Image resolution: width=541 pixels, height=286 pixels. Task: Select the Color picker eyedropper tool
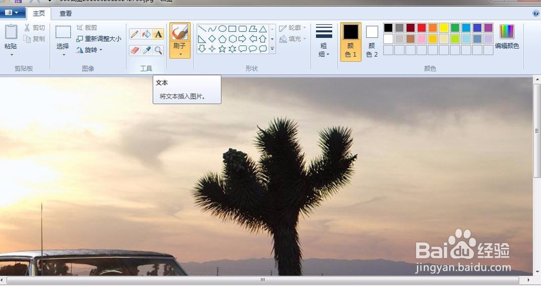click(x=147, y=50)
